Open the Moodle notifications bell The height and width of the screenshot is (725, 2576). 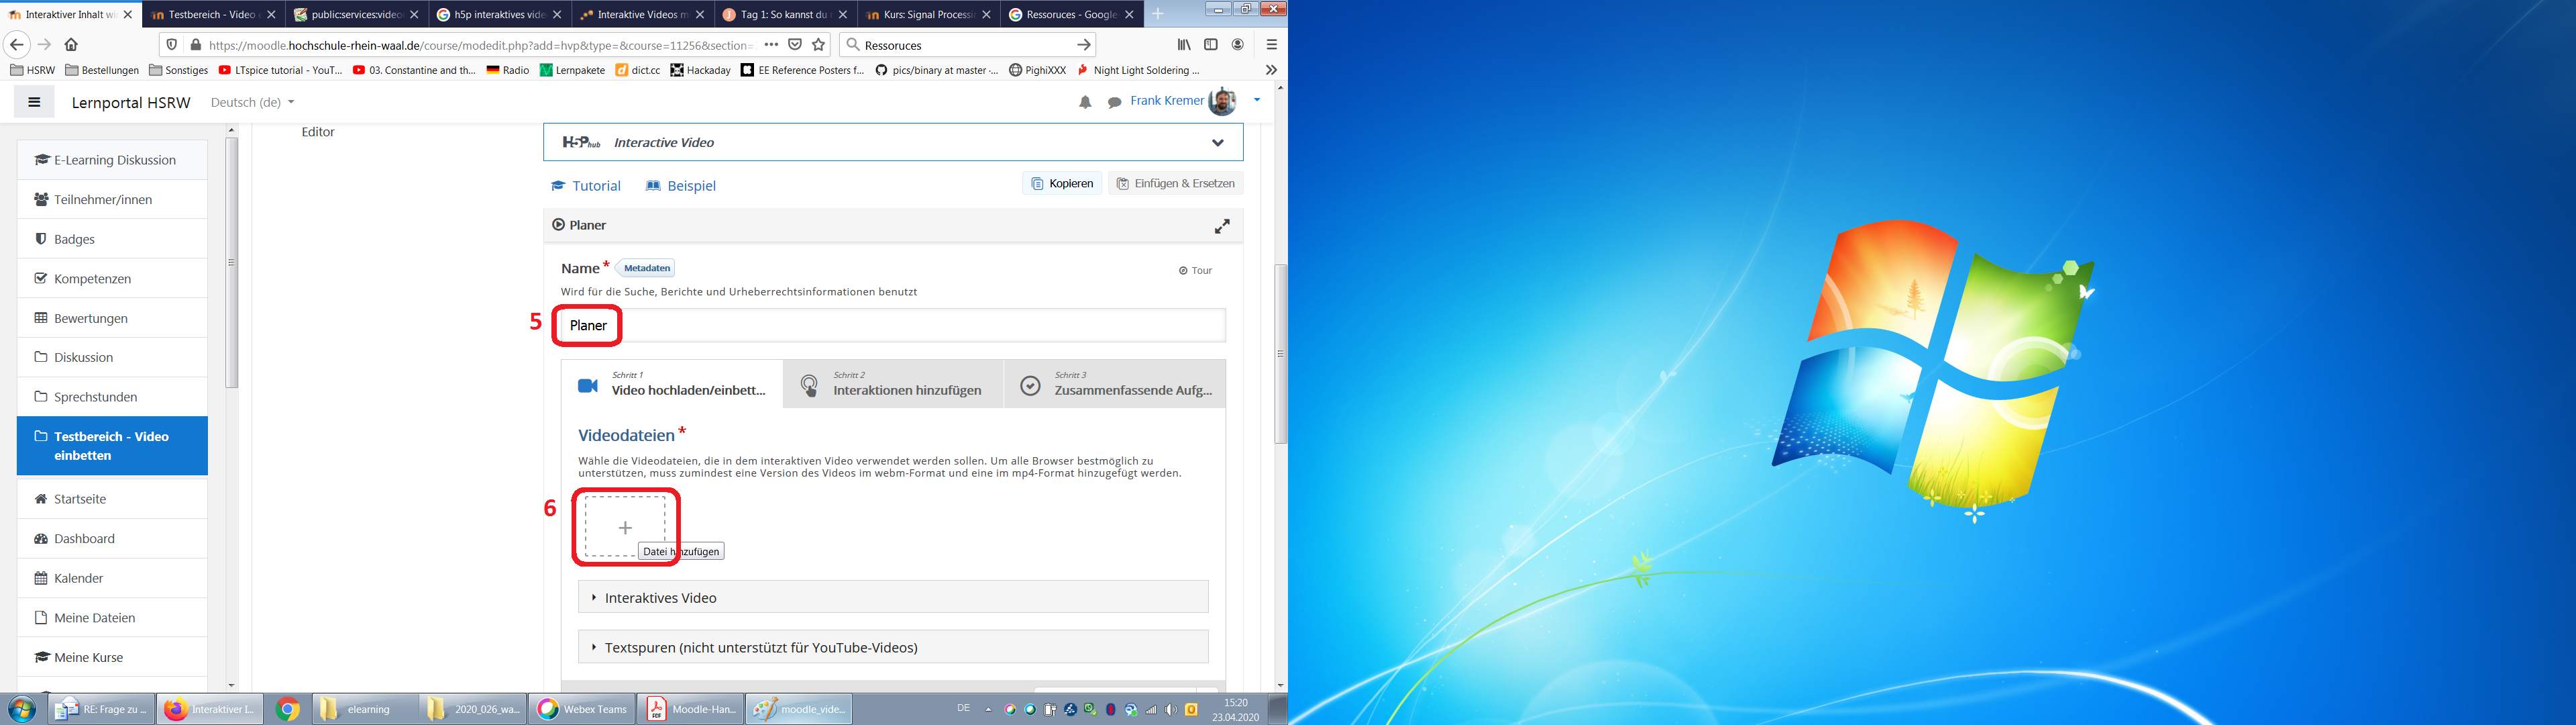1085,102
